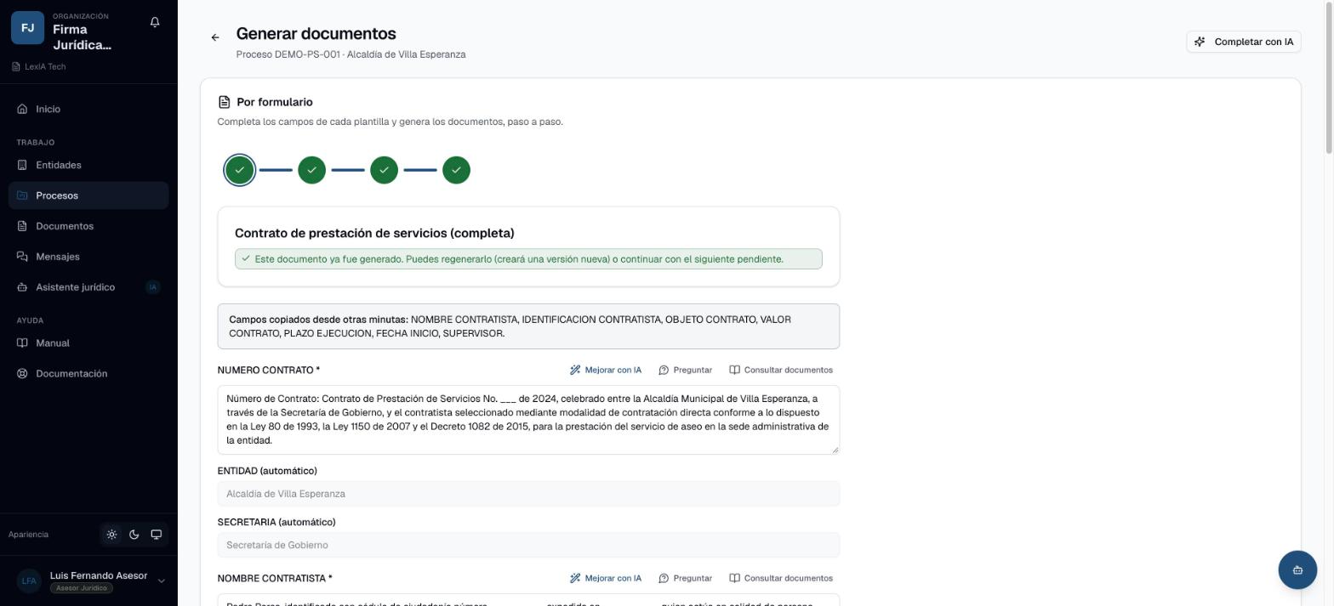This screenshot has height=606, width=1334.
Task: Open the notifications bell
Action: tap(155, 22)
